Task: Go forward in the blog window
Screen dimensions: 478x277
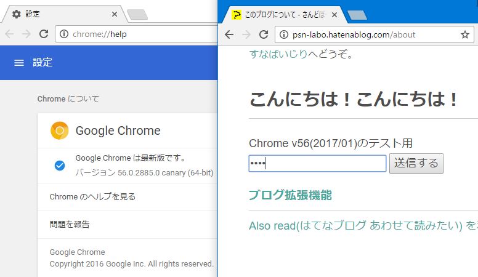Action: click(246, 34)
